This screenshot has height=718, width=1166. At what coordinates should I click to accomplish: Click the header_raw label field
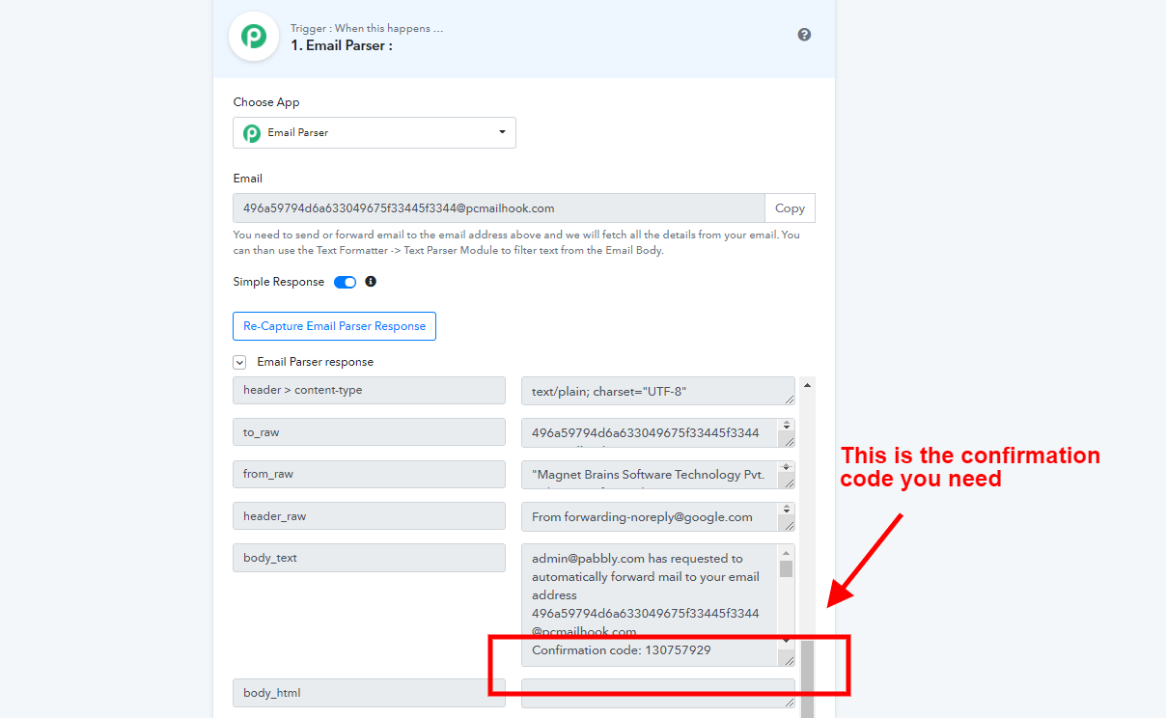click(x=369, y=515)
